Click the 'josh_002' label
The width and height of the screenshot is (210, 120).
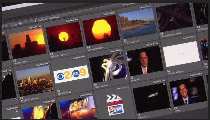coord(135,80)
